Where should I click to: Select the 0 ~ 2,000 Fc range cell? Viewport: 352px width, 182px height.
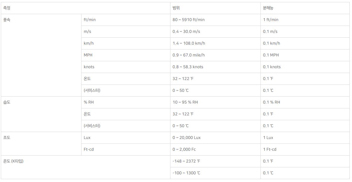tap(184, 150)
